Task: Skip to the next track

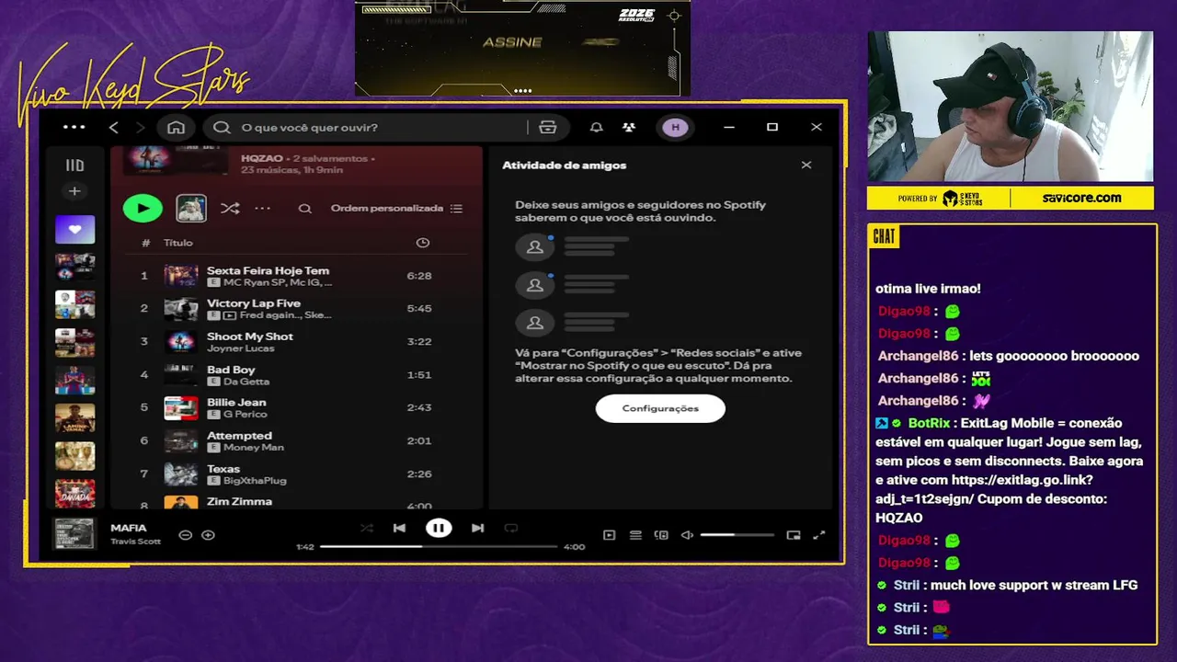Action: click(477, 528)
